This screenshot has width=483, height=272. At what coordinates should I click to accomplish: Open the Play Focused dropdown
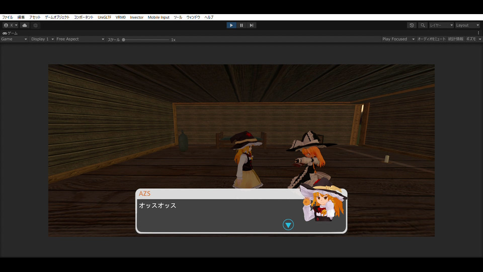(398, 39)
